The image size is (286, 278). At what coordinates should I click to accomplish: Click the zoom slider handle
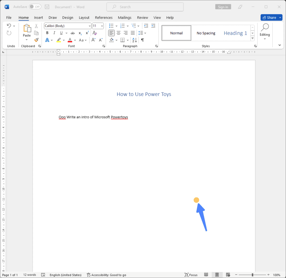(252, 275)
